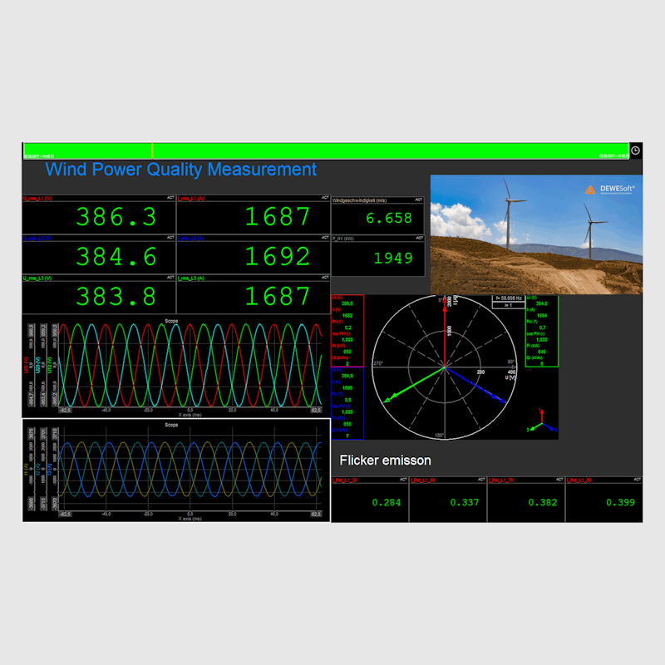Select the green-bordered L3 phase values box
The height and width of the screenshot is (665, 665).
click(542, 331)
